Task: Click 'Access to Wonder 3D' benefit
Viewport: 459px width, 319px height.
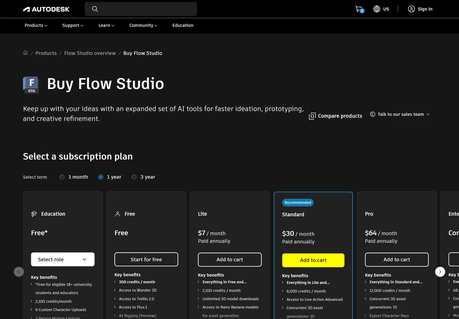Action: click(x=138, y=290)
